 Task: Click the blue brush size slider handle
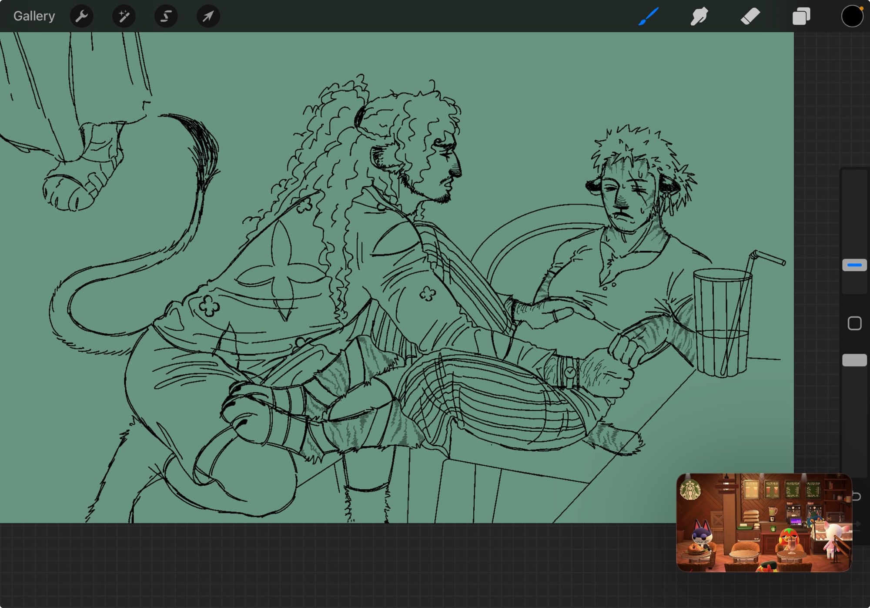(854, 265)
